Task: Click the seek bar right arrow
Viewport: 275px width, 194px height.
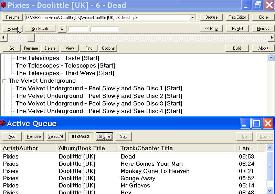Action: click(272, 38)
